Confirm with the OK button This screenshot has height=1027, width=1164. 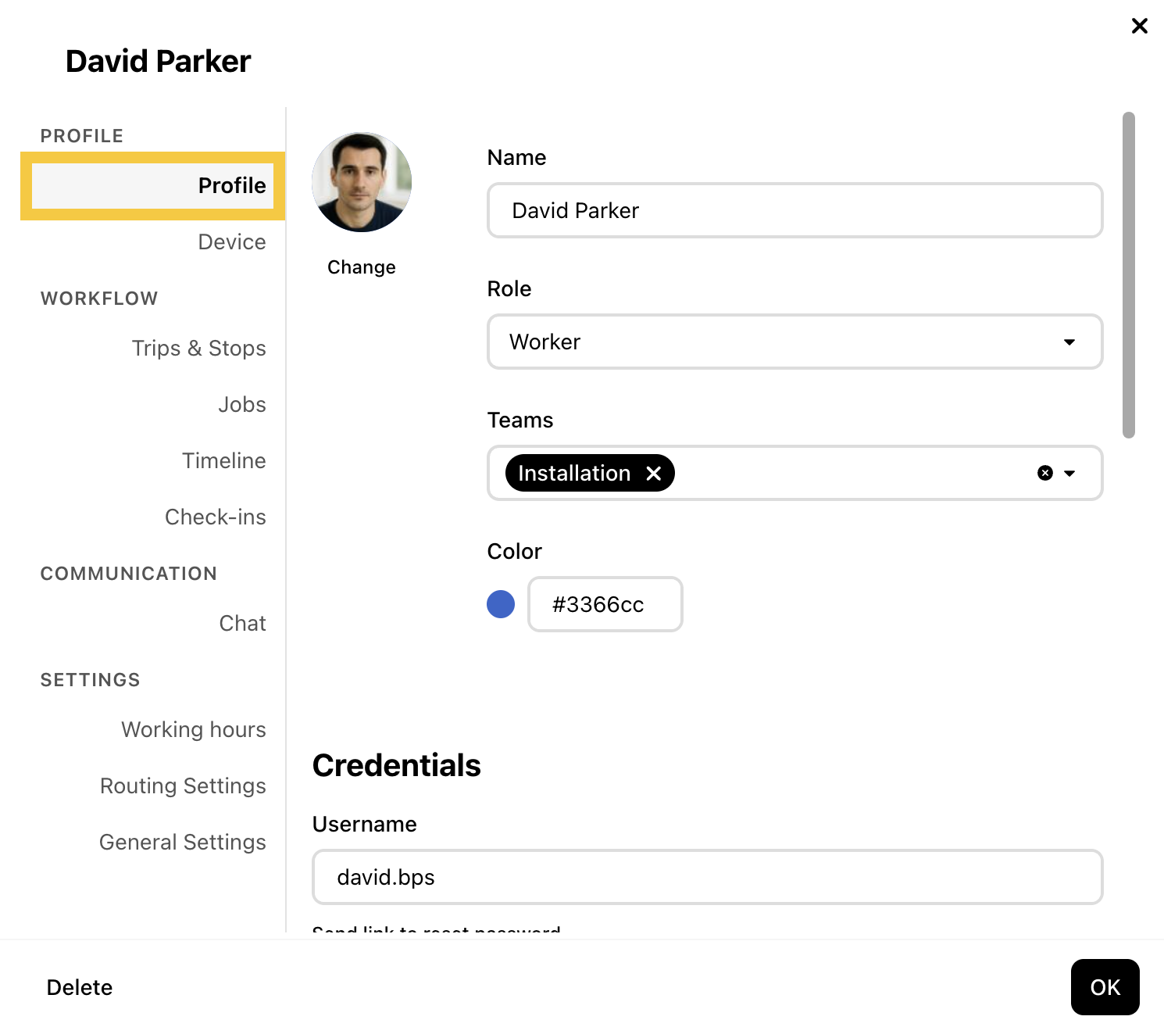pos(1105,987)
